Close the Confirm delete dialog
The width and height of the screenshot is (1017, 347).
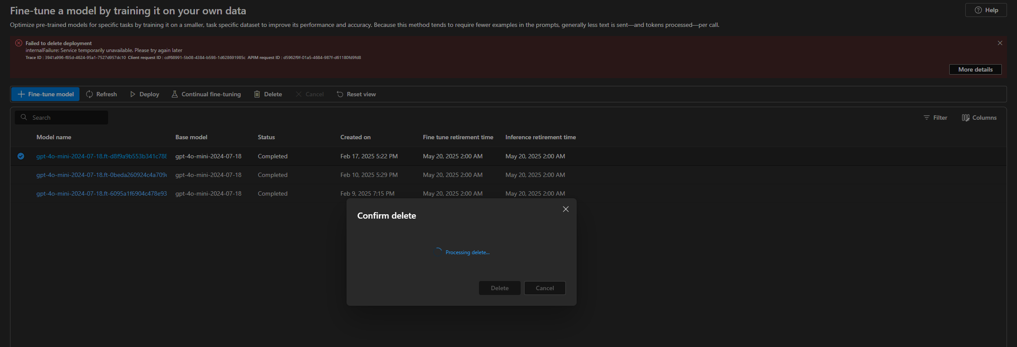566,209
